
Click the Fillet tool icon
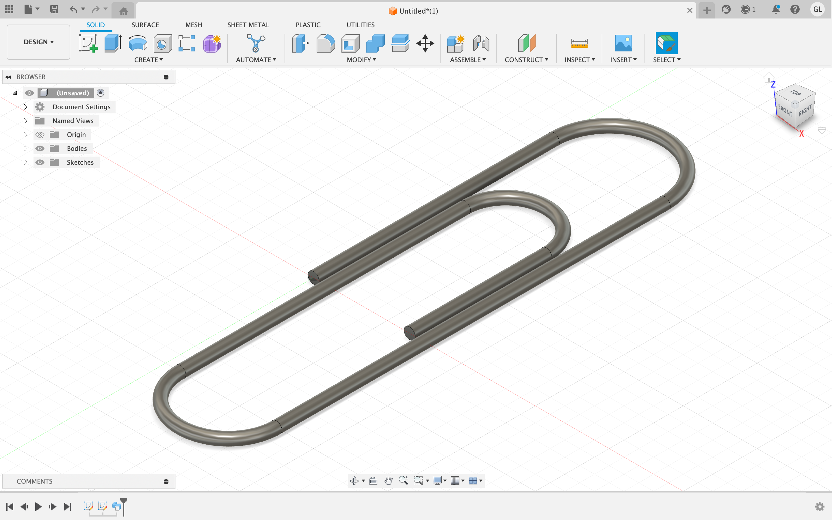(x=325, y=43)
